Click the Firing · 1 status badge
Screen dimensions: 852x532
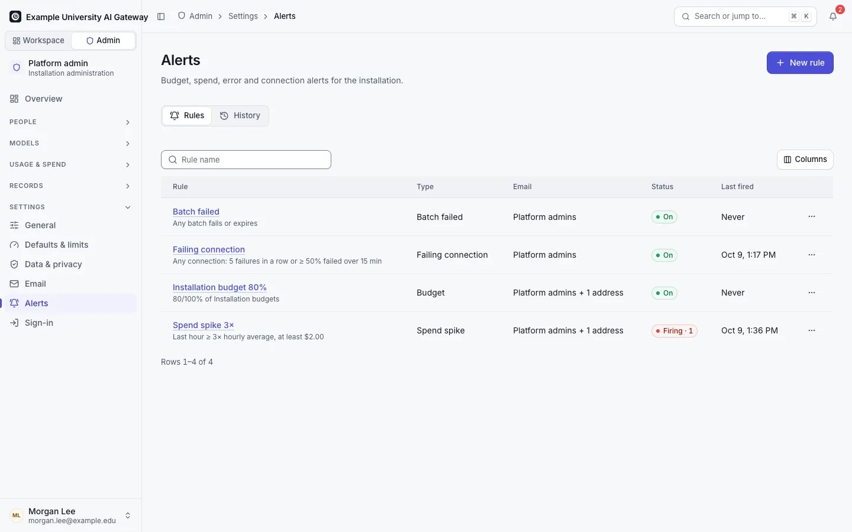tap(674, 331)
